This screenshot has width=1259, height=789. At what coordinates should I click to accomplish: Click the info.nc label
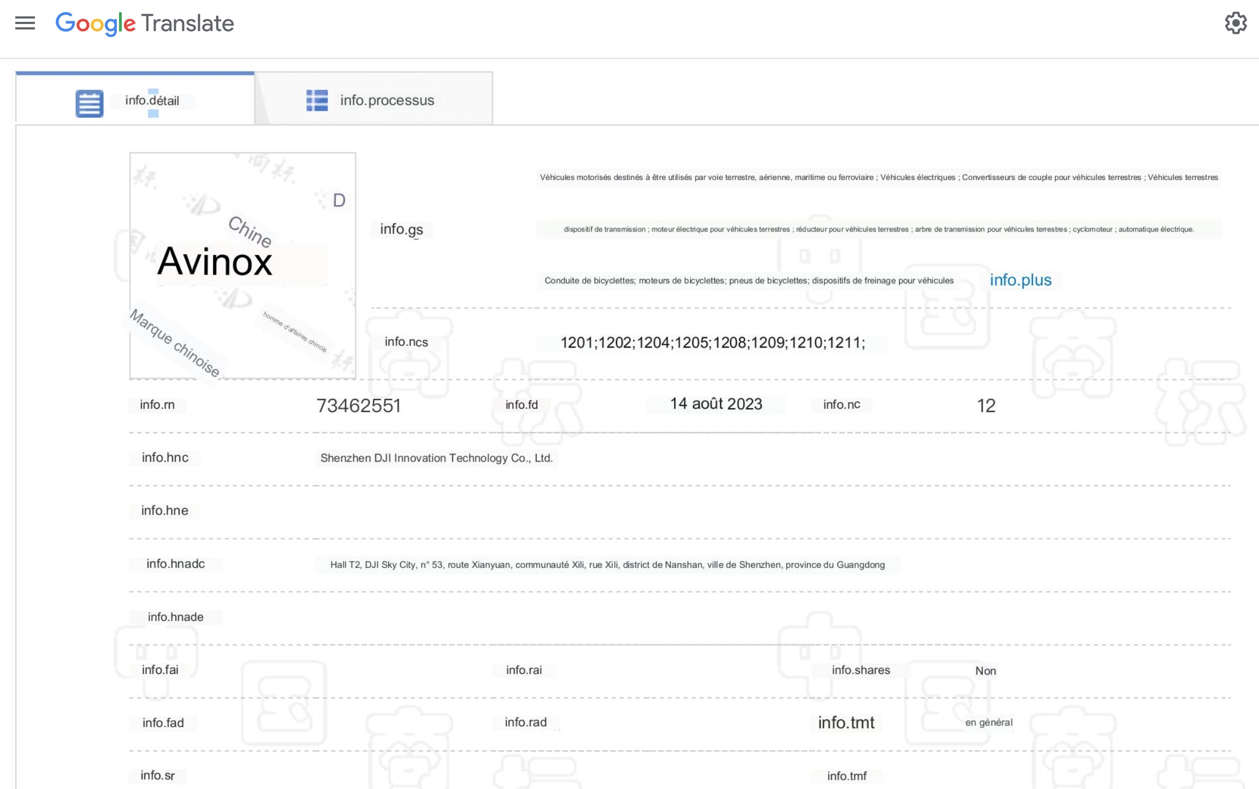pyautogui.click(x=841, y=404)
